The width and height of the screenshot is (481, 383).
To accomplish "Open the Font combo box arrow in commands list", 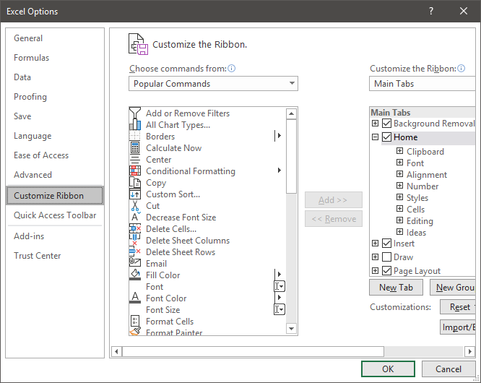I will 279,286.
